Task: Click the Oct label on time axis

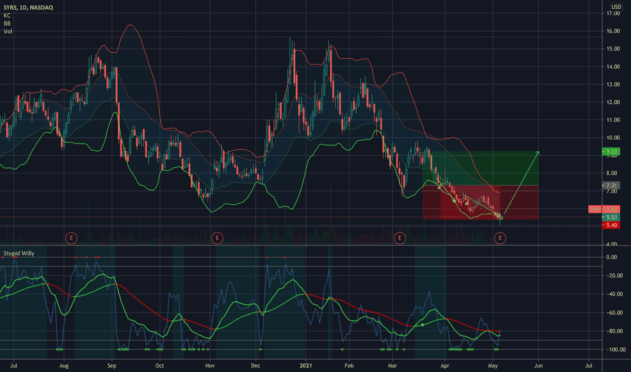Action: pyautogui.click(x=160, y=365)
